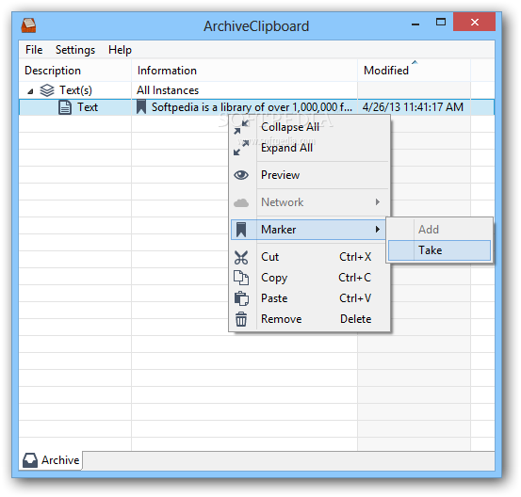Collapse the Text(s) tree node triangle
This screenshot has height=497, width=521.
pyautogui.click(x=30, y=91)
